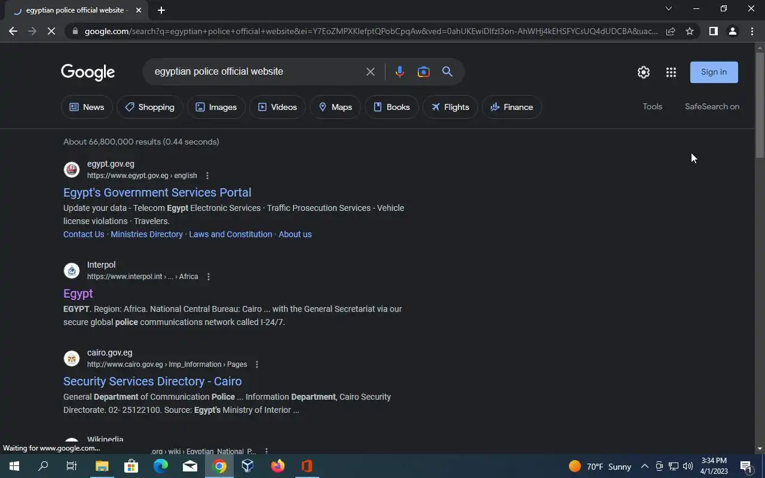Open the Tools filter options
The width and height of the screenshot is (765, 478).
652,106
